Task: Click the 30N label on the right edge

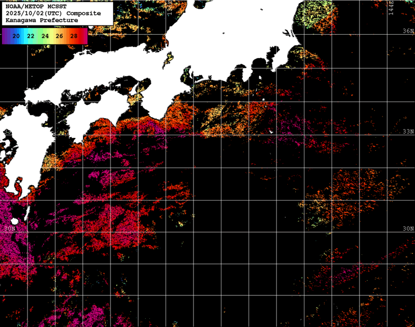Action: pyautogui.click(x=409, y=229)
